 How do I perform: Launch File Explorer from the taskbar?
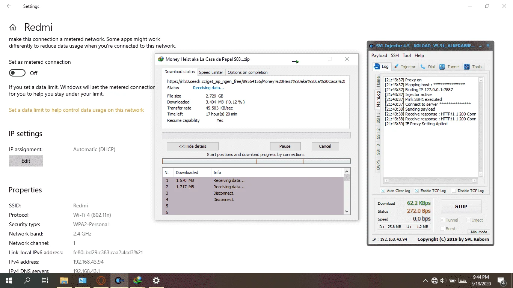64,280
